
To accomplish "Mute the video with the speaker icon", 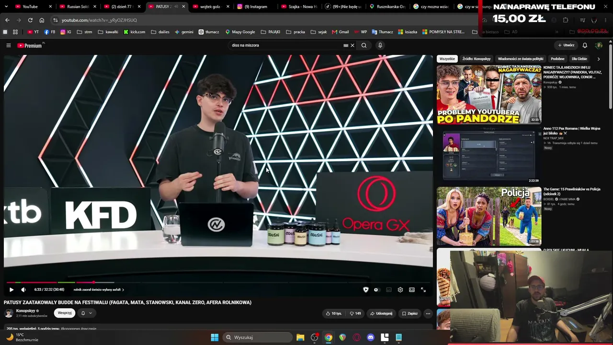I will [23, 289].
